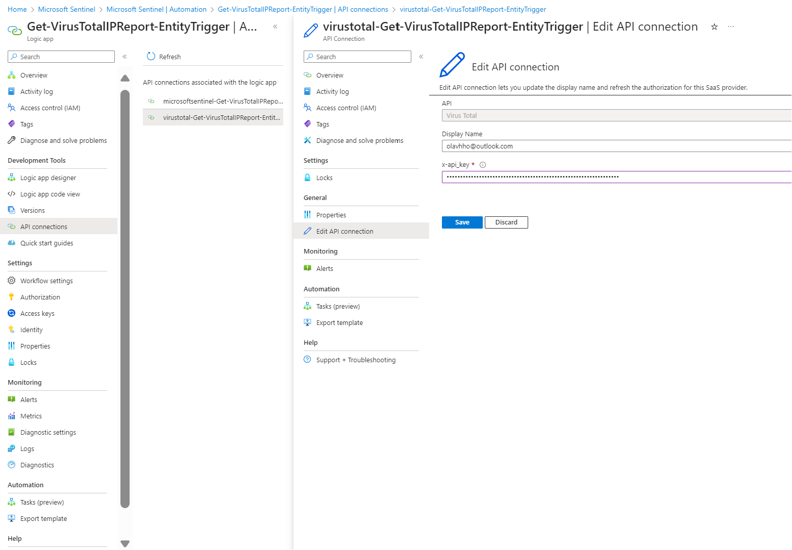Select the microsoftsentinel API connection row

tap(213, 101)
